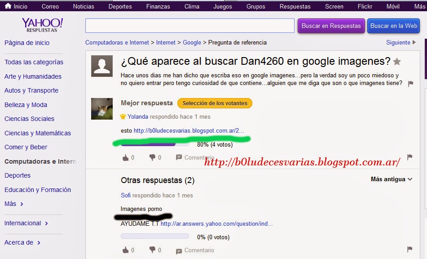Open ar.answers.yahoo.com question link

coord(216,223)
